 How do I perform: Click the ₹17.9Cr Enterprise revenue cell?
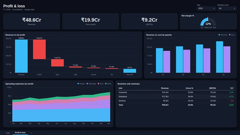[x=165, y=97]
